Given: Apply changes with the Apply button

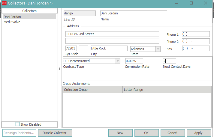Looking at the screenshot, I should tap(198, 133).
